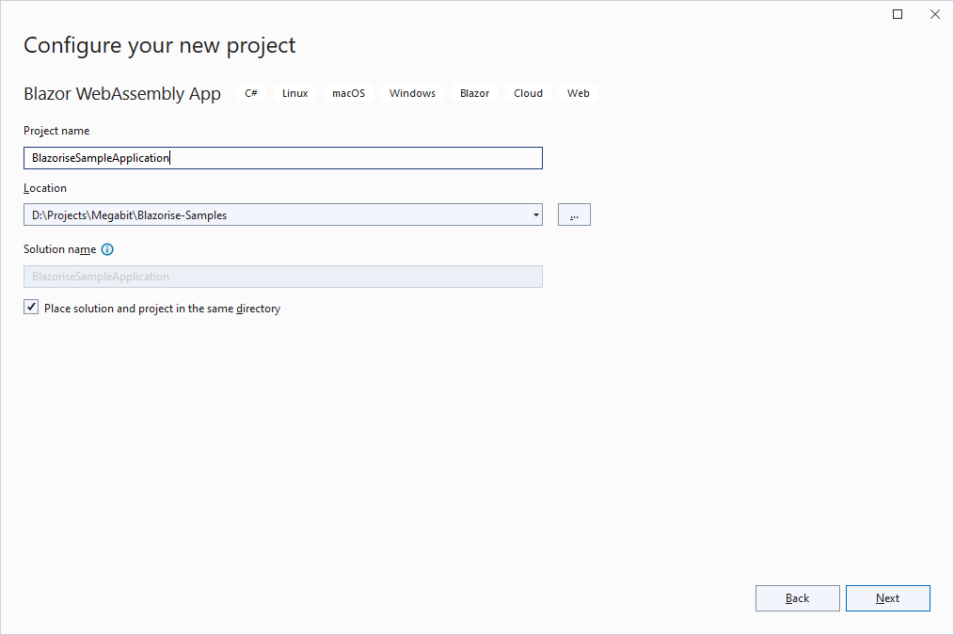Screen dimensions: 954x635
Task: Select the Linux platform tag
Action: click(294, 92)
